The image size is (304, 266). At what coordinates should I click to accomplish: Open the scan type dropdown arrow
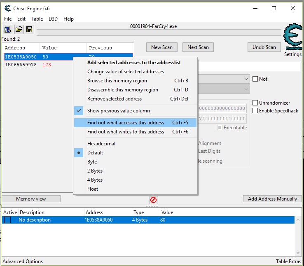pos(246,79)
